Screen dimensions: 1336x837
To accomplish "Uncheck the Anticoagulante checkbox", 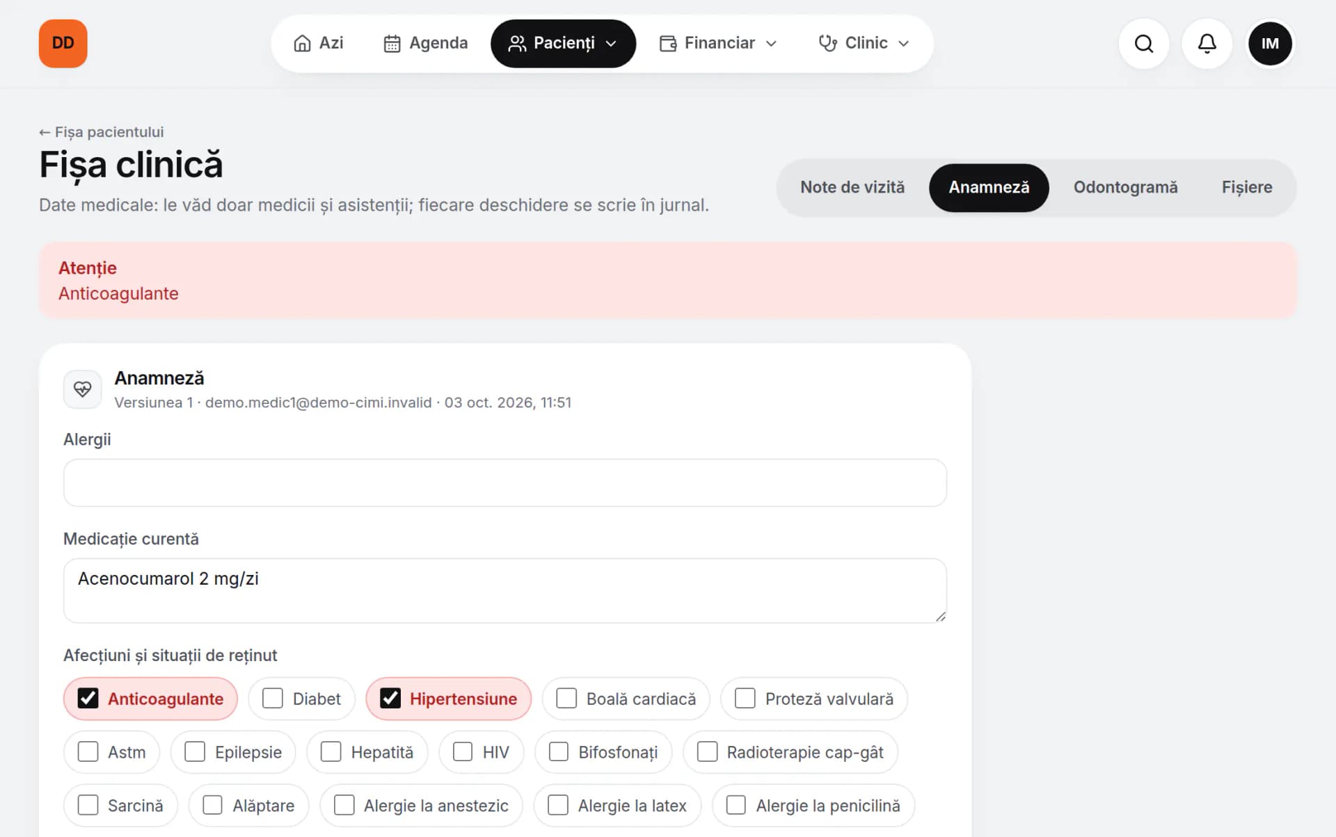I will click(88, 698).
